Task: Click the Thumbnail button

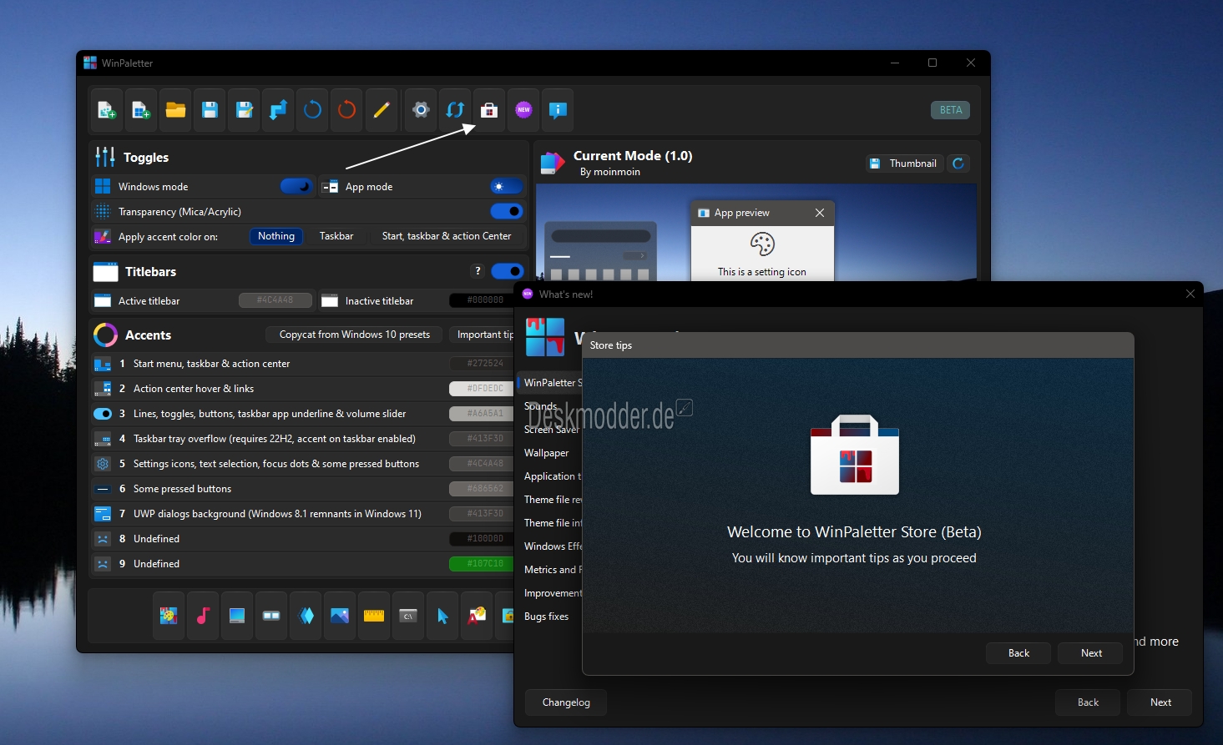Action: [903, 164]
